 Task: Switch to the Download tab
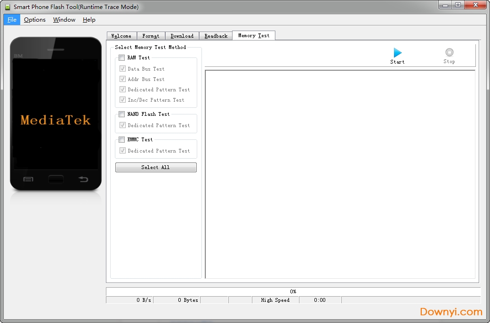click(x=182, y=36)
